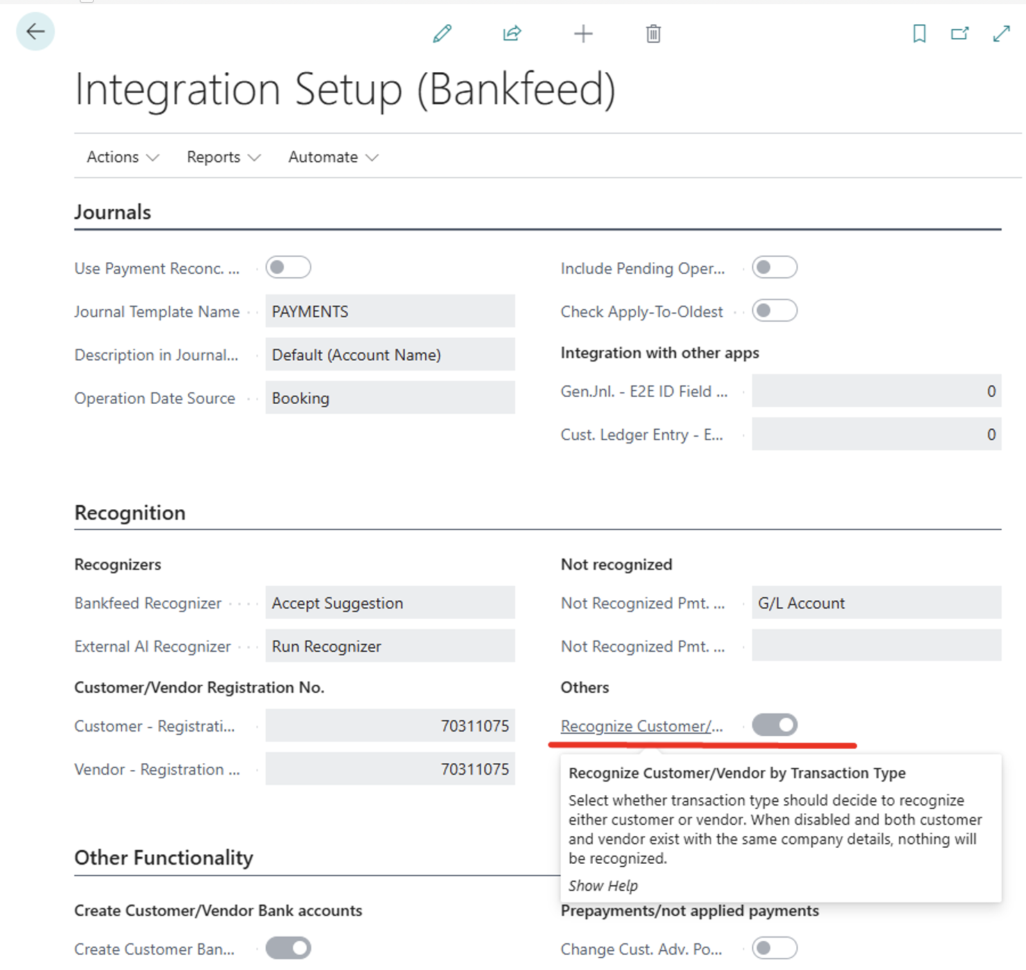This screenshot has width=1026, height=970.
Task: Toggle Check Apply-To-Oldest switch
Action: point(775,310)
